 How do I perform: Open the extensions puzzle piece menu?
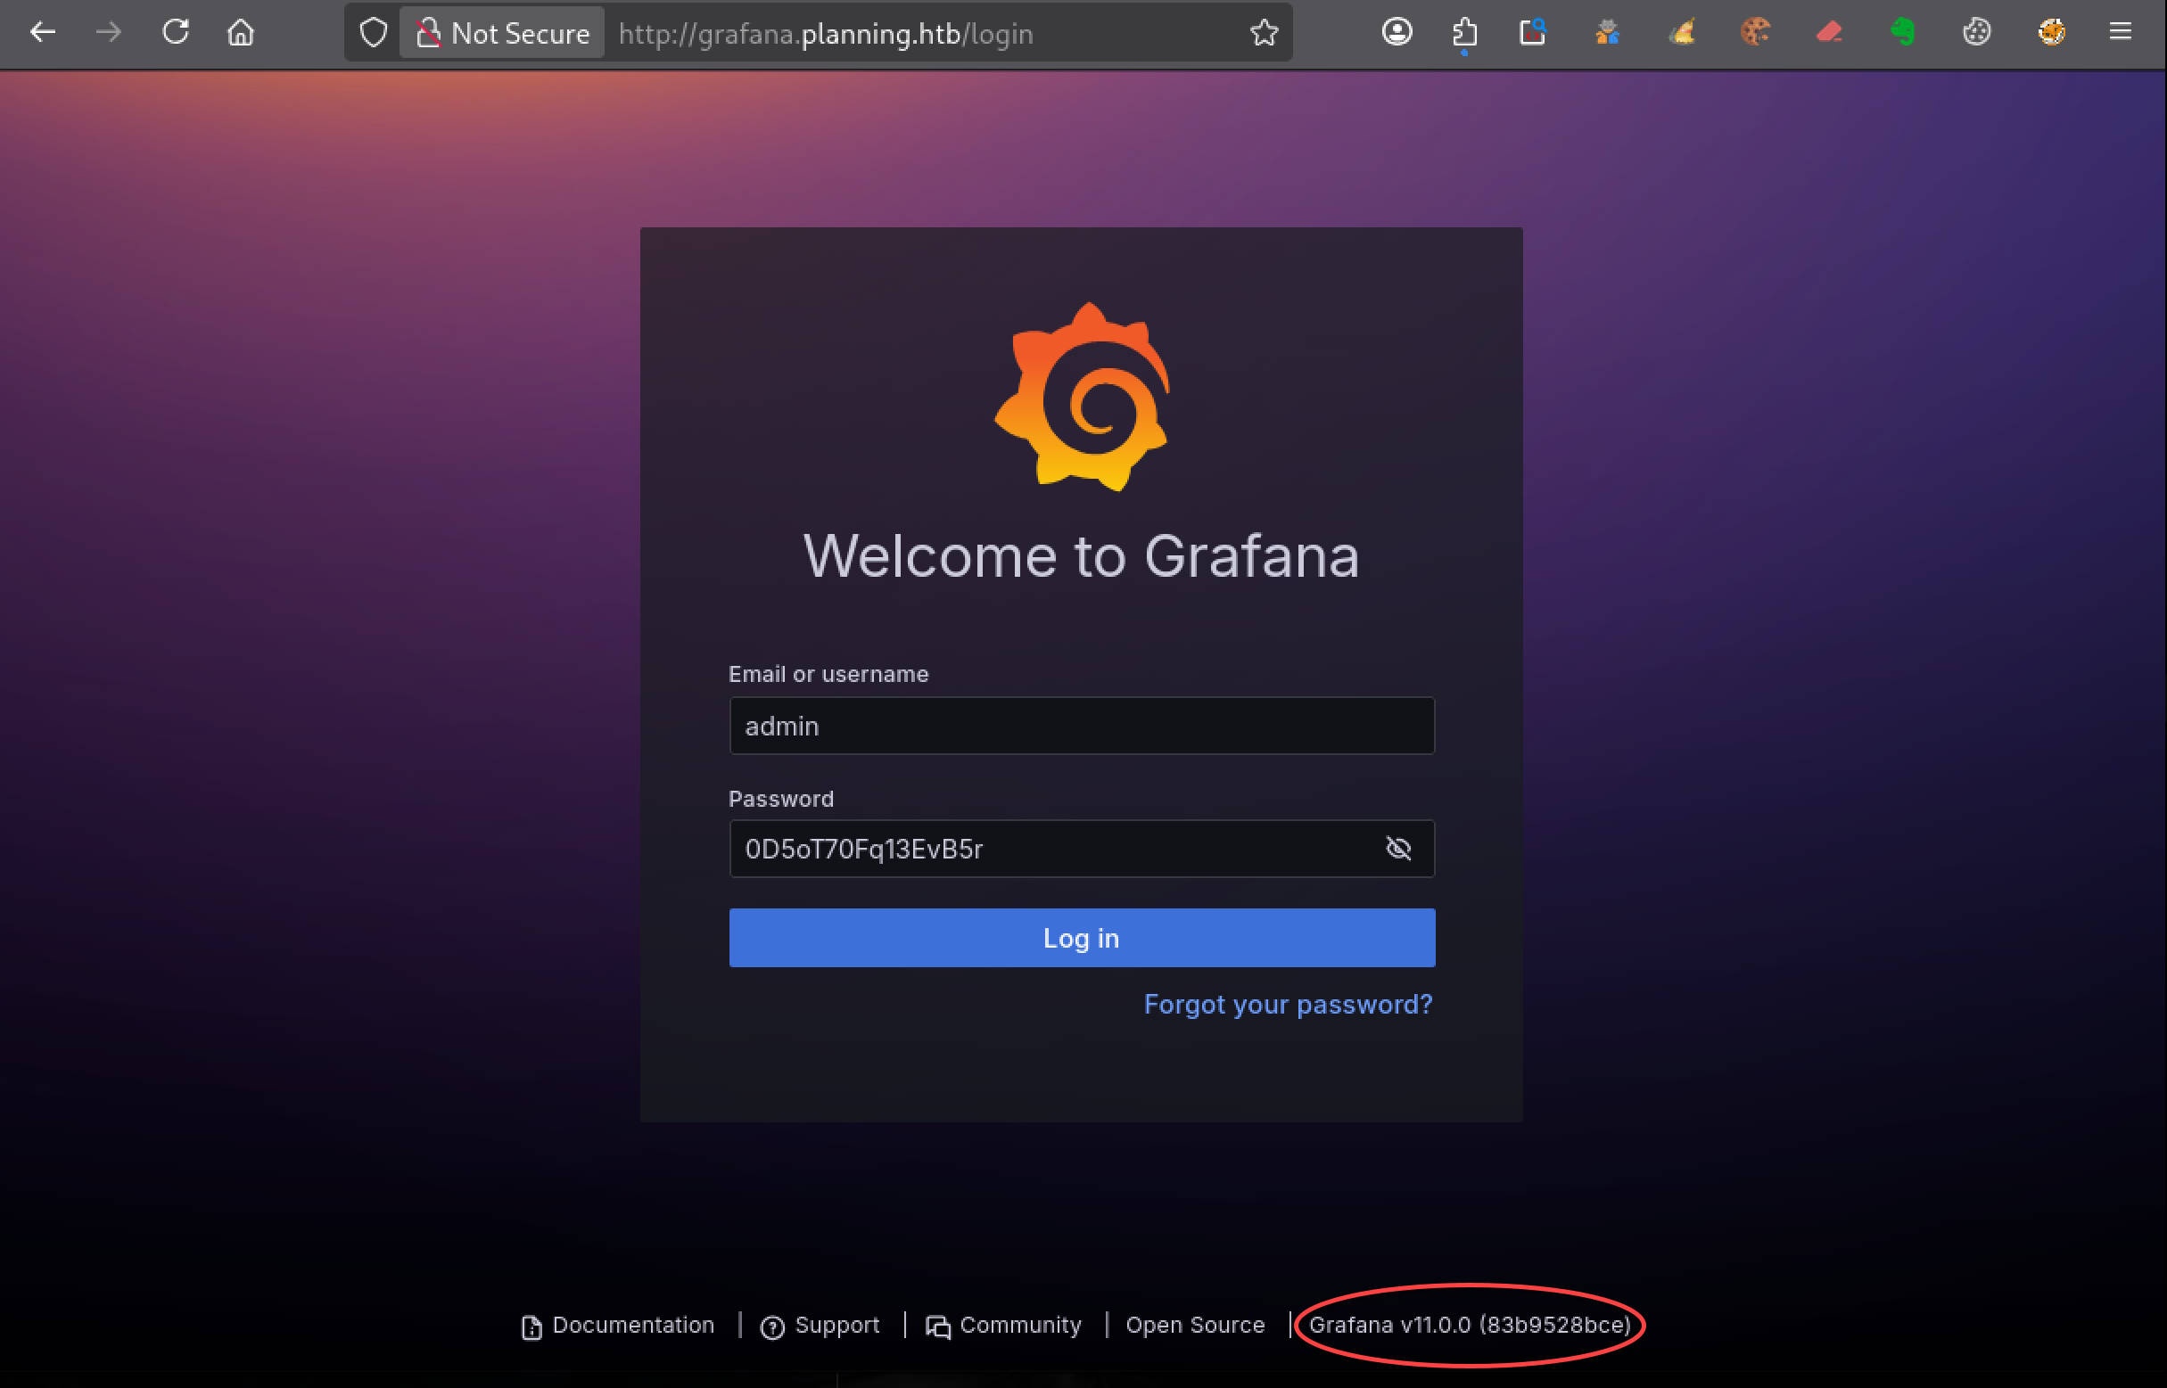click(1465, 33)
